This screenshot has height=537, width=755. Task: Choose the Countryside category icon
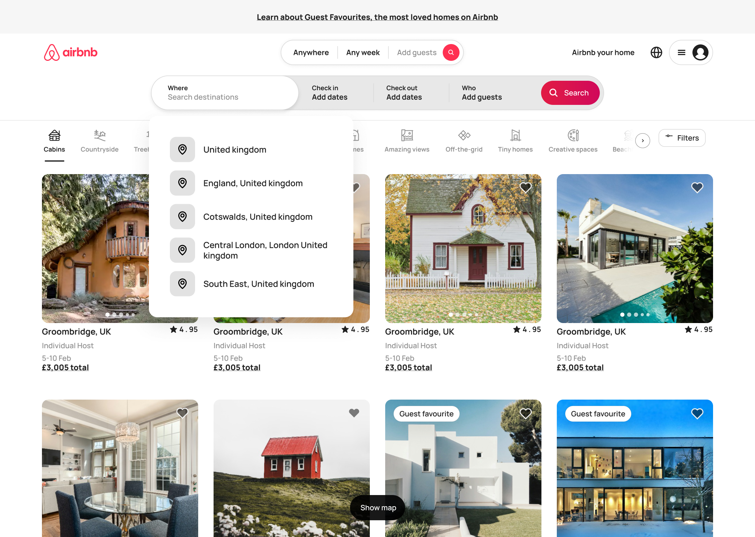[x=100, y=135]
